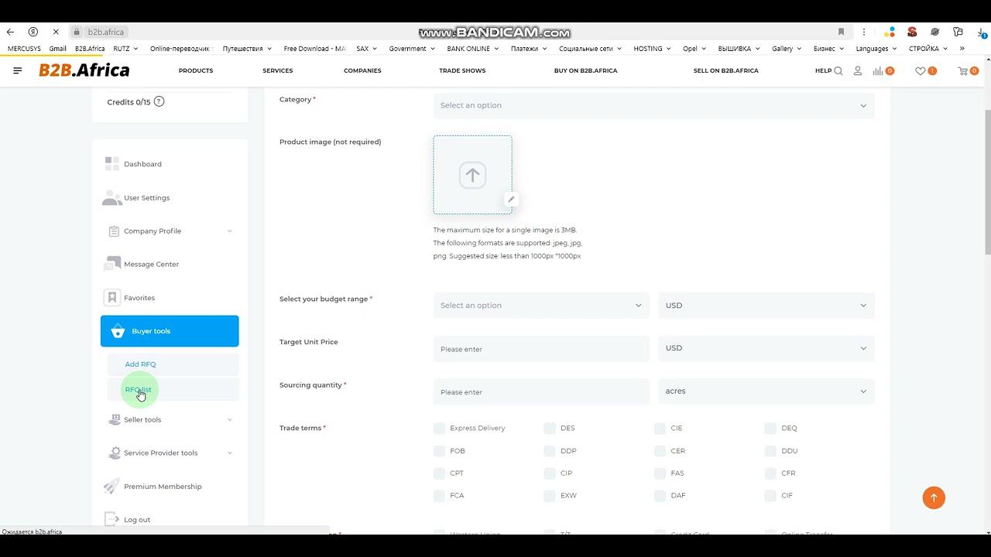Click the Premium Membership rocket icon

[112, 487]
